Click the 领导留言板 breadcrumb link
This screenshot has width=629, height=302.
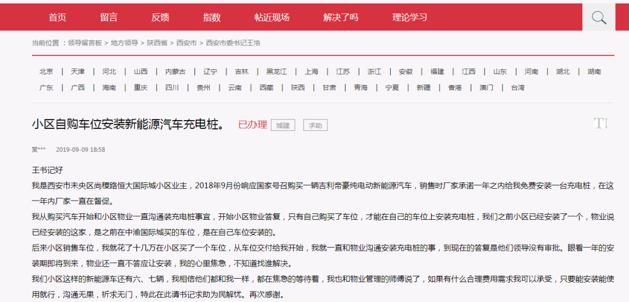coord(85,43)
